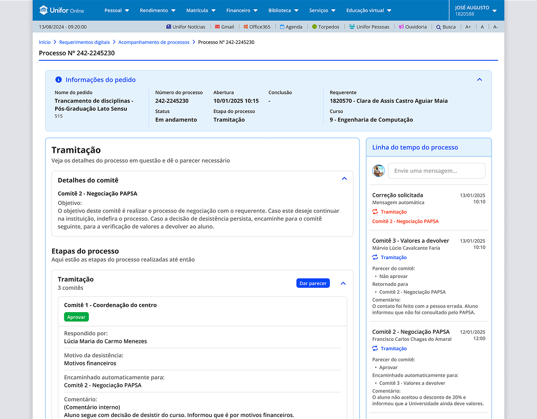
Task: Click the green Aprovar badge
Action: click(x=76, y=317)
